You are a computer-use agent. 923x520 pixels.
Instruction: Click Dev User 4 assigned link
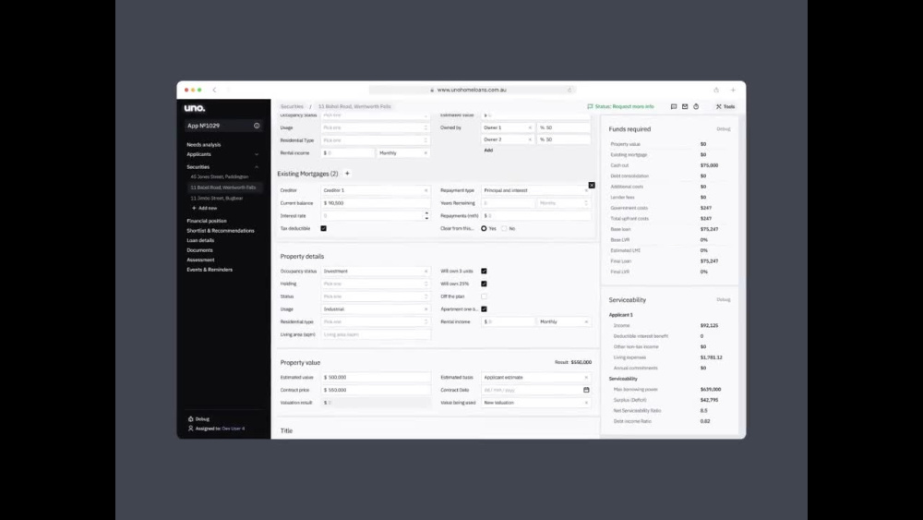[234, 429]
